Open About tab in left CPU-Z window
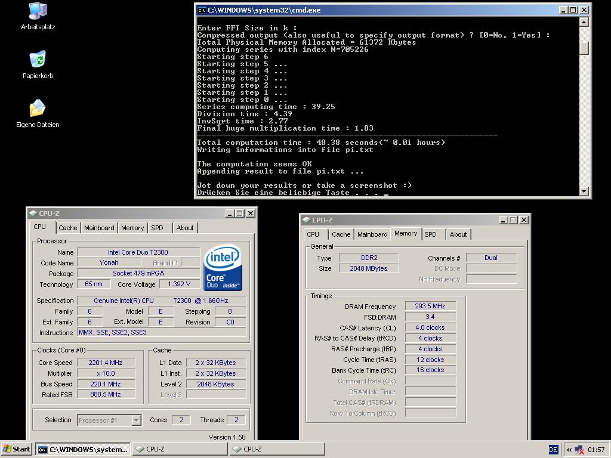The height and width of the screenshot is (458, 611). (x=185, y=228)
